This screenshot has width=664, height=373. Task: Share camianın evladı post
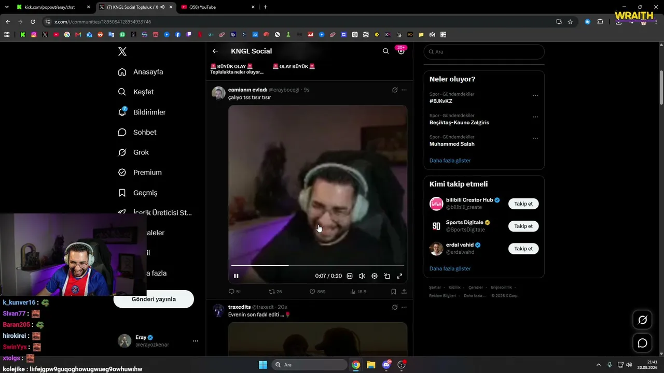click(x=404, y=292)
